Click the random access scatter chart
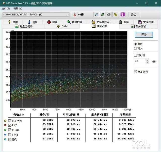The image size is (161, 152). tap(69, 69)
